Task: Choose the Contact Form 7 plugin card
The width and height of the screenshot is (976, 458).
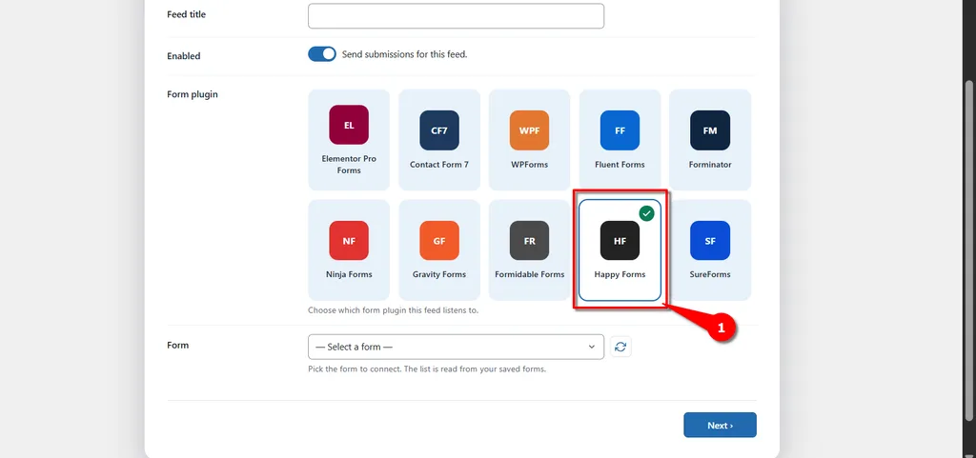Action: click(438, 140)
